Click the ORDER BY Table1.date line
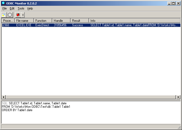Viewport: 182px width, 130px height. [x=17, y=110]
